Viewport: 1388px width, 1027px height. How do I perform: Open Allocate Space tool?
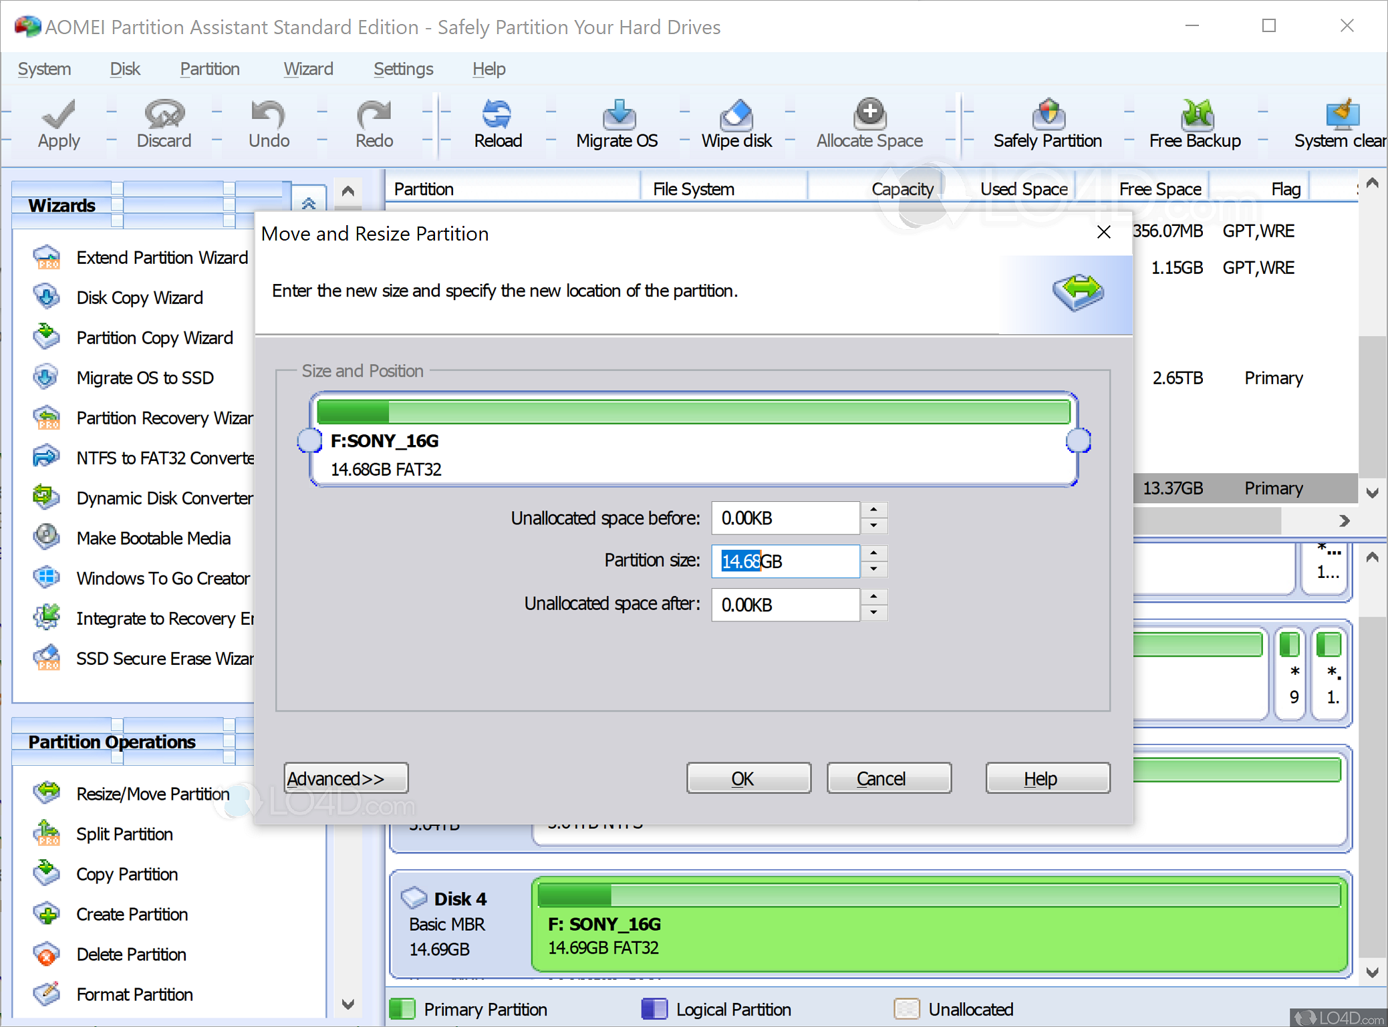tap(869, 124)
